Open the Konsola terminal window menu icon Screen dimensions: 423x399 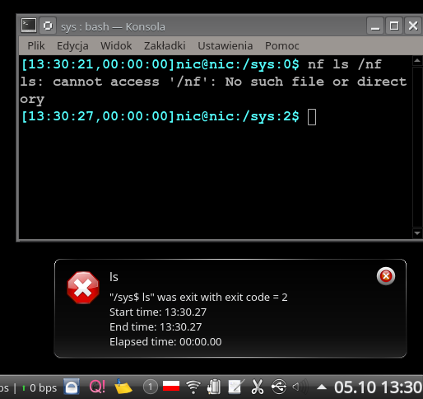[29, 26]
